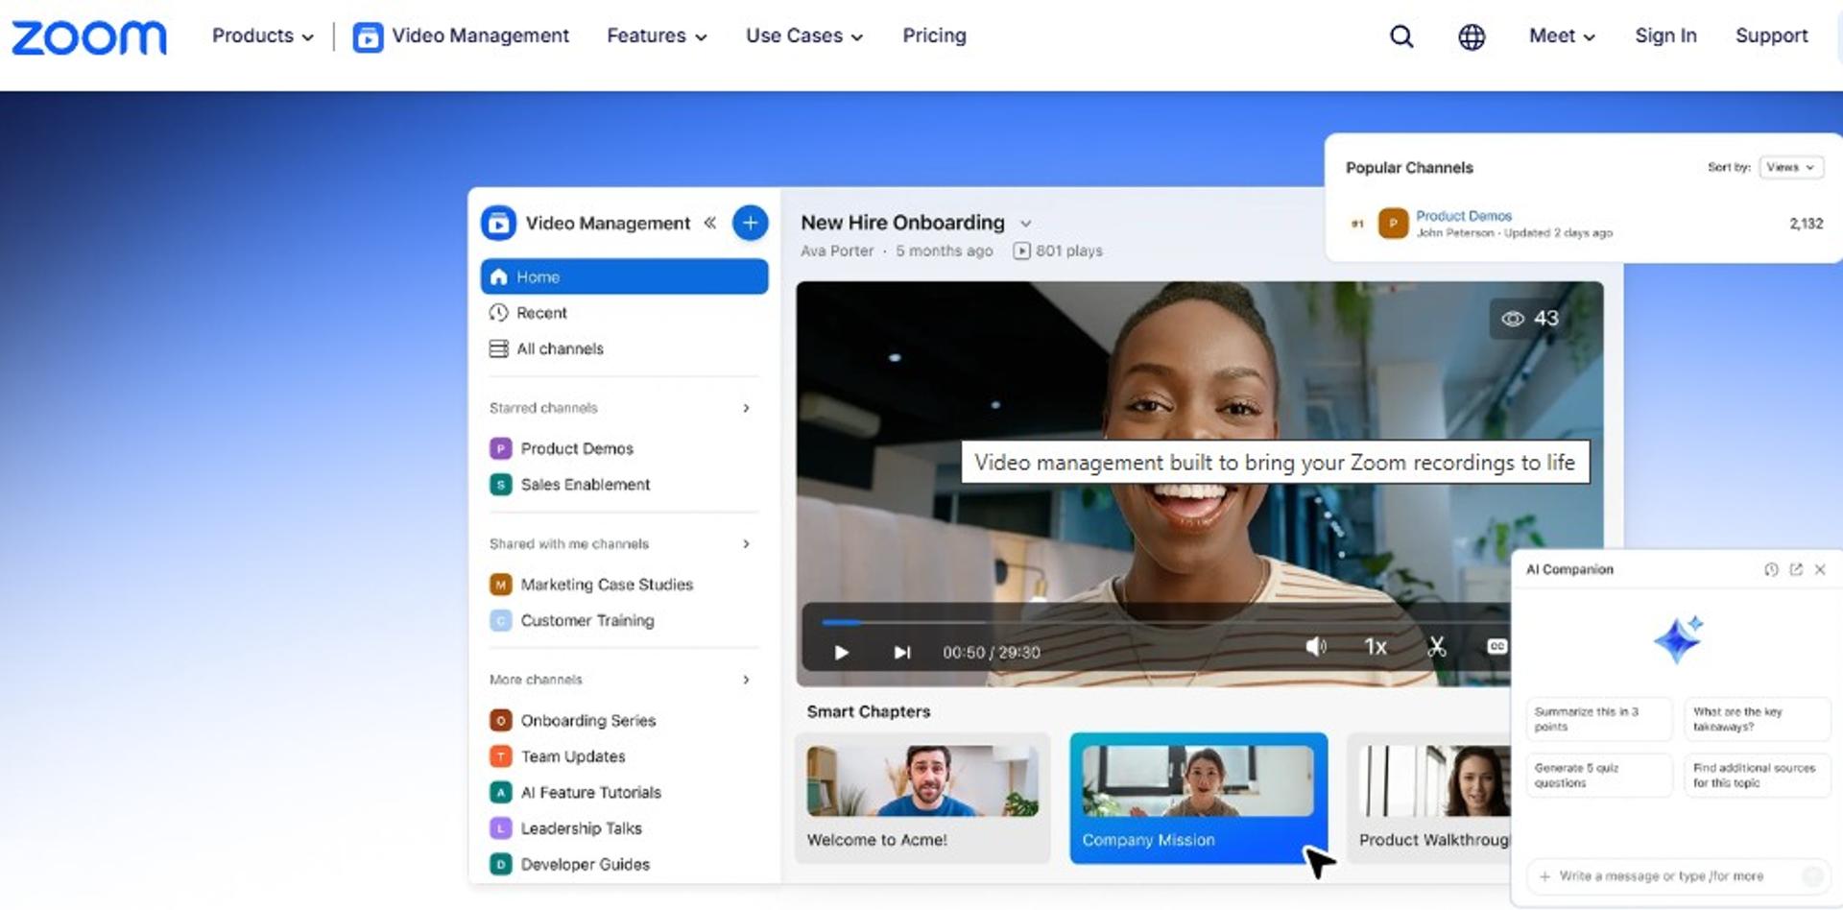Expand the New Hire Onboarding title chevron
This screenshot has width=1843, height=910.
(x=1025, y=224)
